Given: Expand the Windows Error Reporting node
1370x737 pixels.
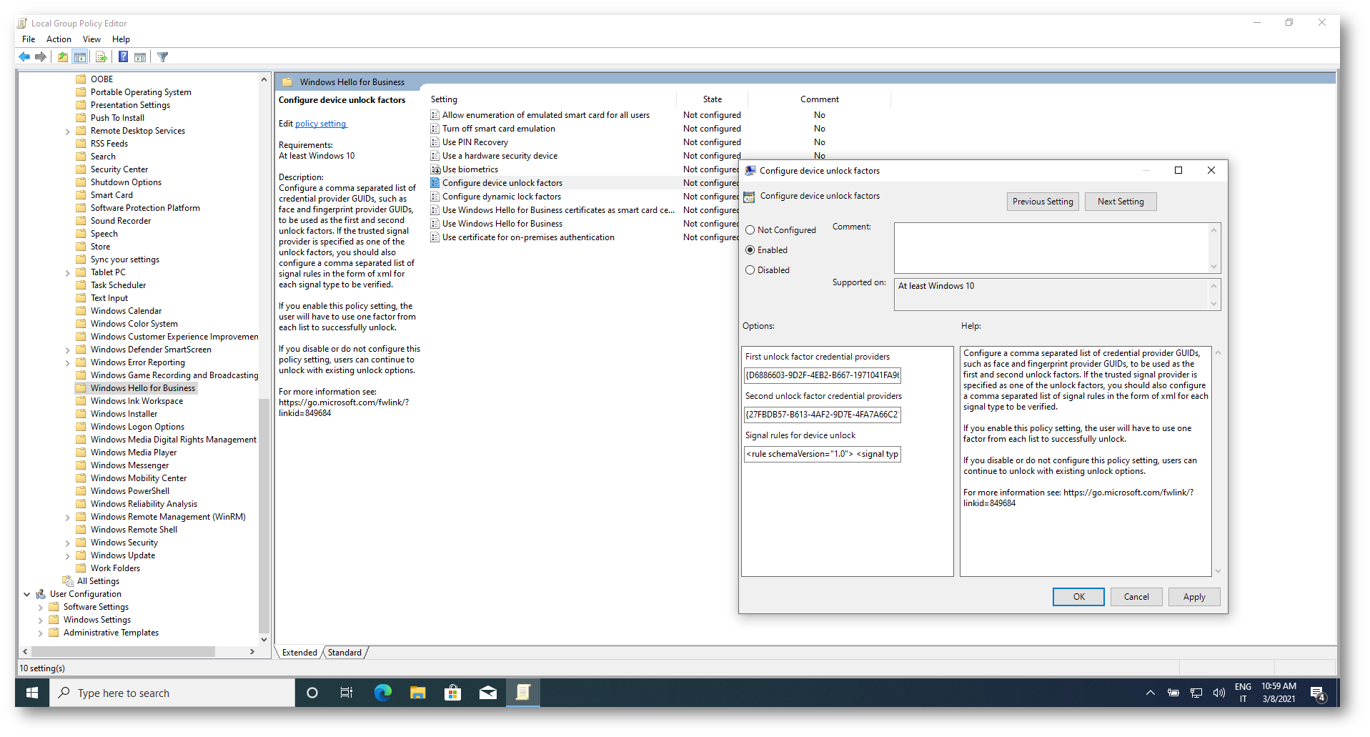Looking at the screenshot, I should point(68,363).
